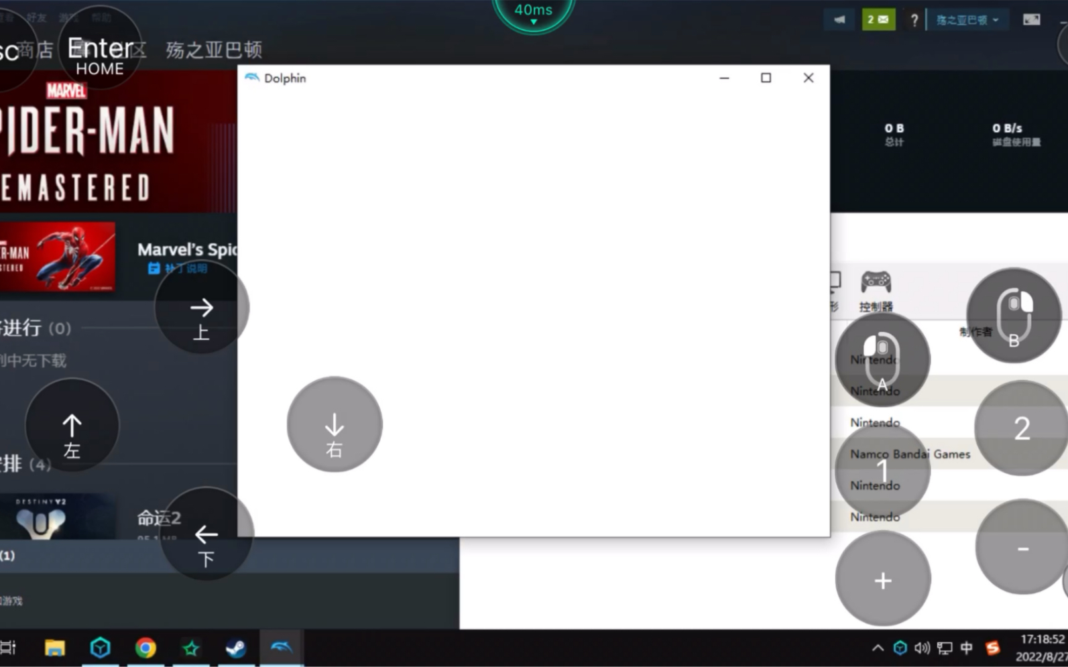Switch to Dolphin via taskbar icon

pos(281,648)
